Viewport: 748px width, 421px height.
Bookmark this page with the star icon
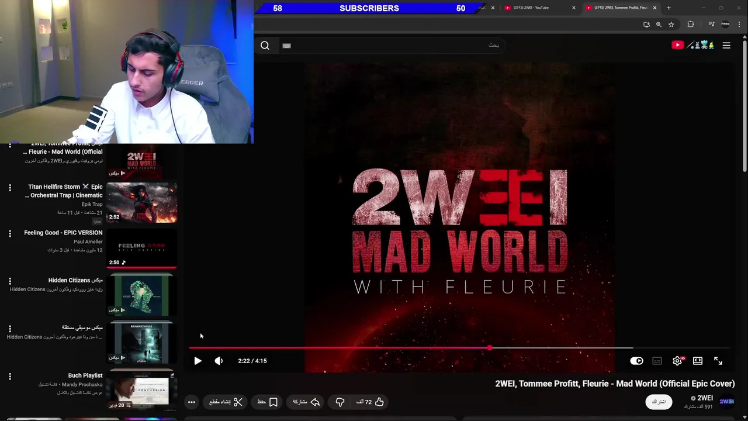(x=671, y=25)
